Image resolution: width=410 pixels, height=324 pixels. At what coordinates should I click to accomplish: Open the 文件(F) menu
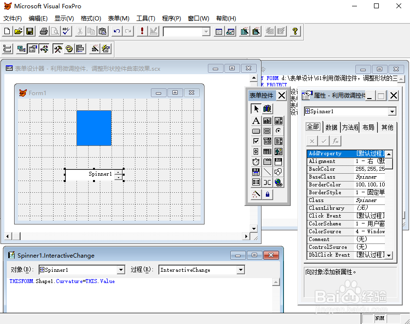click(12, 19)
